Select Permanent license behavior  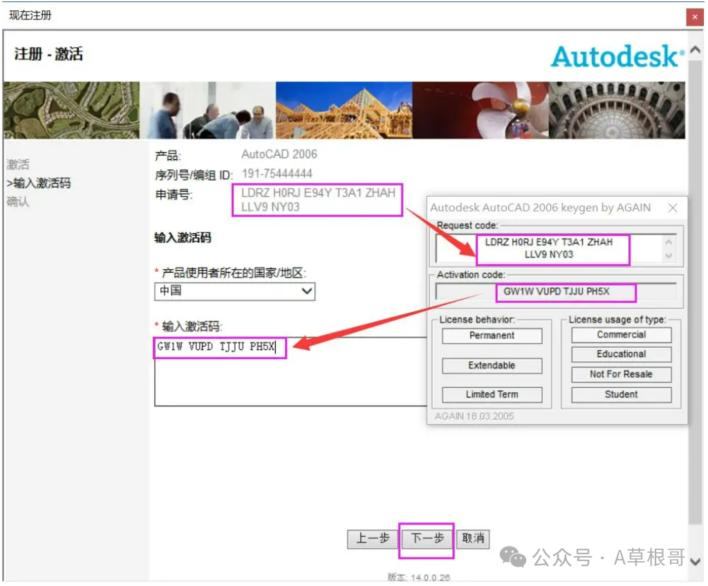click(492, 336)
